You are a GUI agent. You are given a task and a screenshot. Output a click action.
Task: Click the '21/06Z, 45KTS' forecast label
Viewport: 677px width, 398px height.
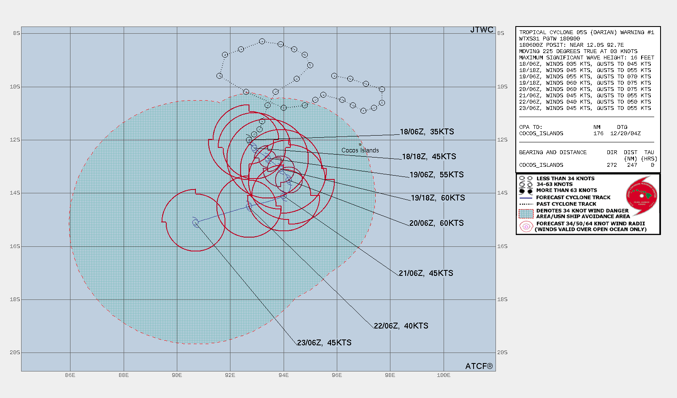426,273
